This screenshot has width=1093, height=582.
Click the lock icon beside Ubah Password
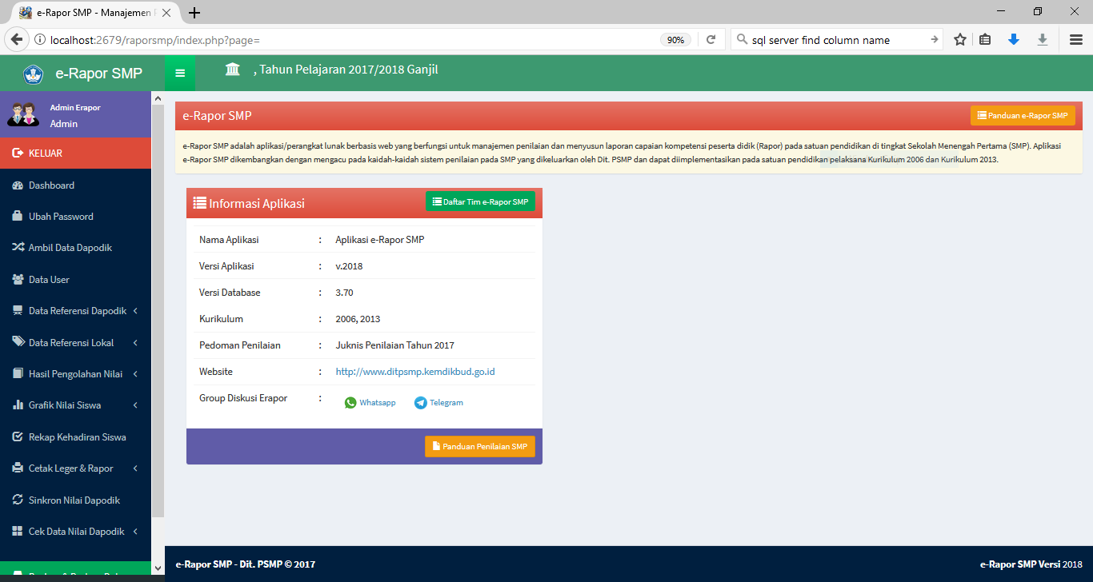coord(18,216)
